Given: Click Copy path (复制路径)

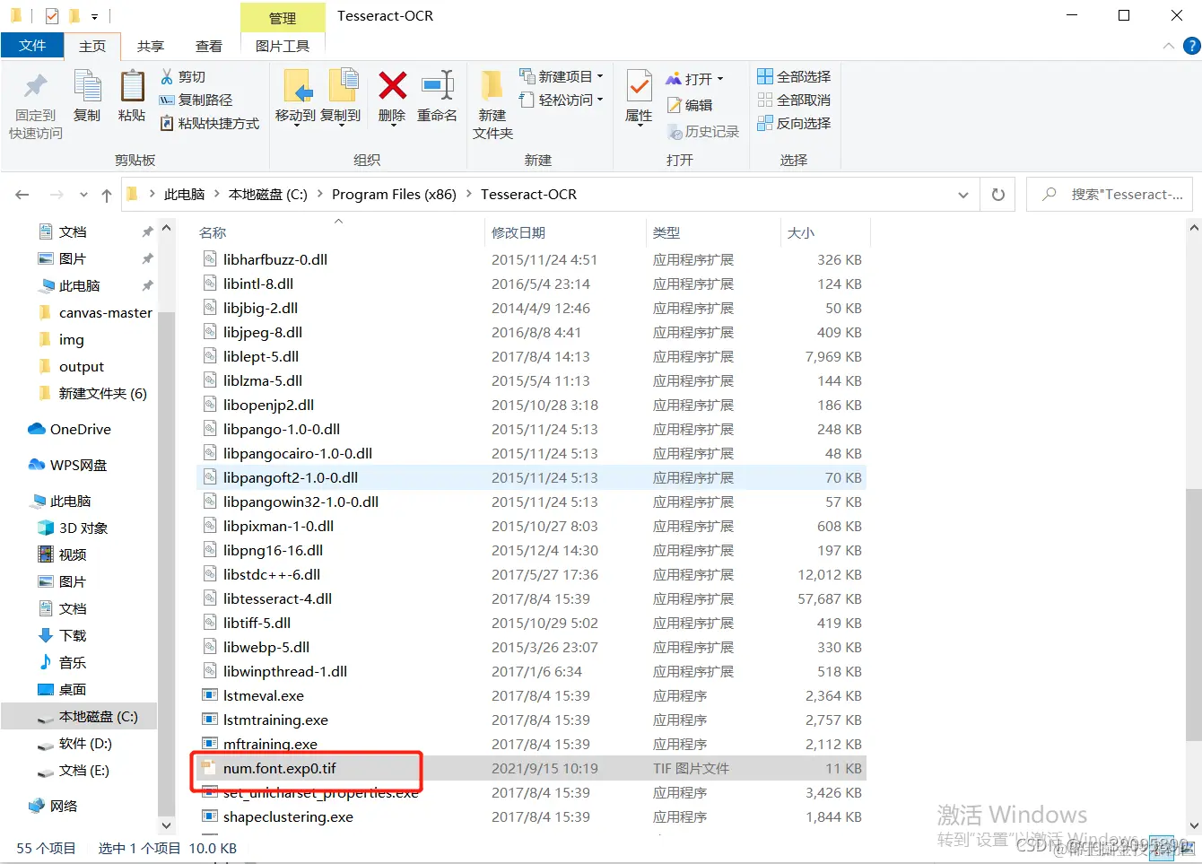Looking at the screenshot, I should (x=196, y=100).
